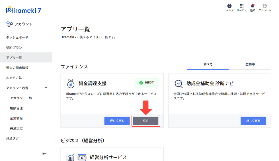Viewport: 279px width, 161px height.
Task: Click 詳しく見る for 助成金補助金 診断ナビ
Action: coord(253,121)
